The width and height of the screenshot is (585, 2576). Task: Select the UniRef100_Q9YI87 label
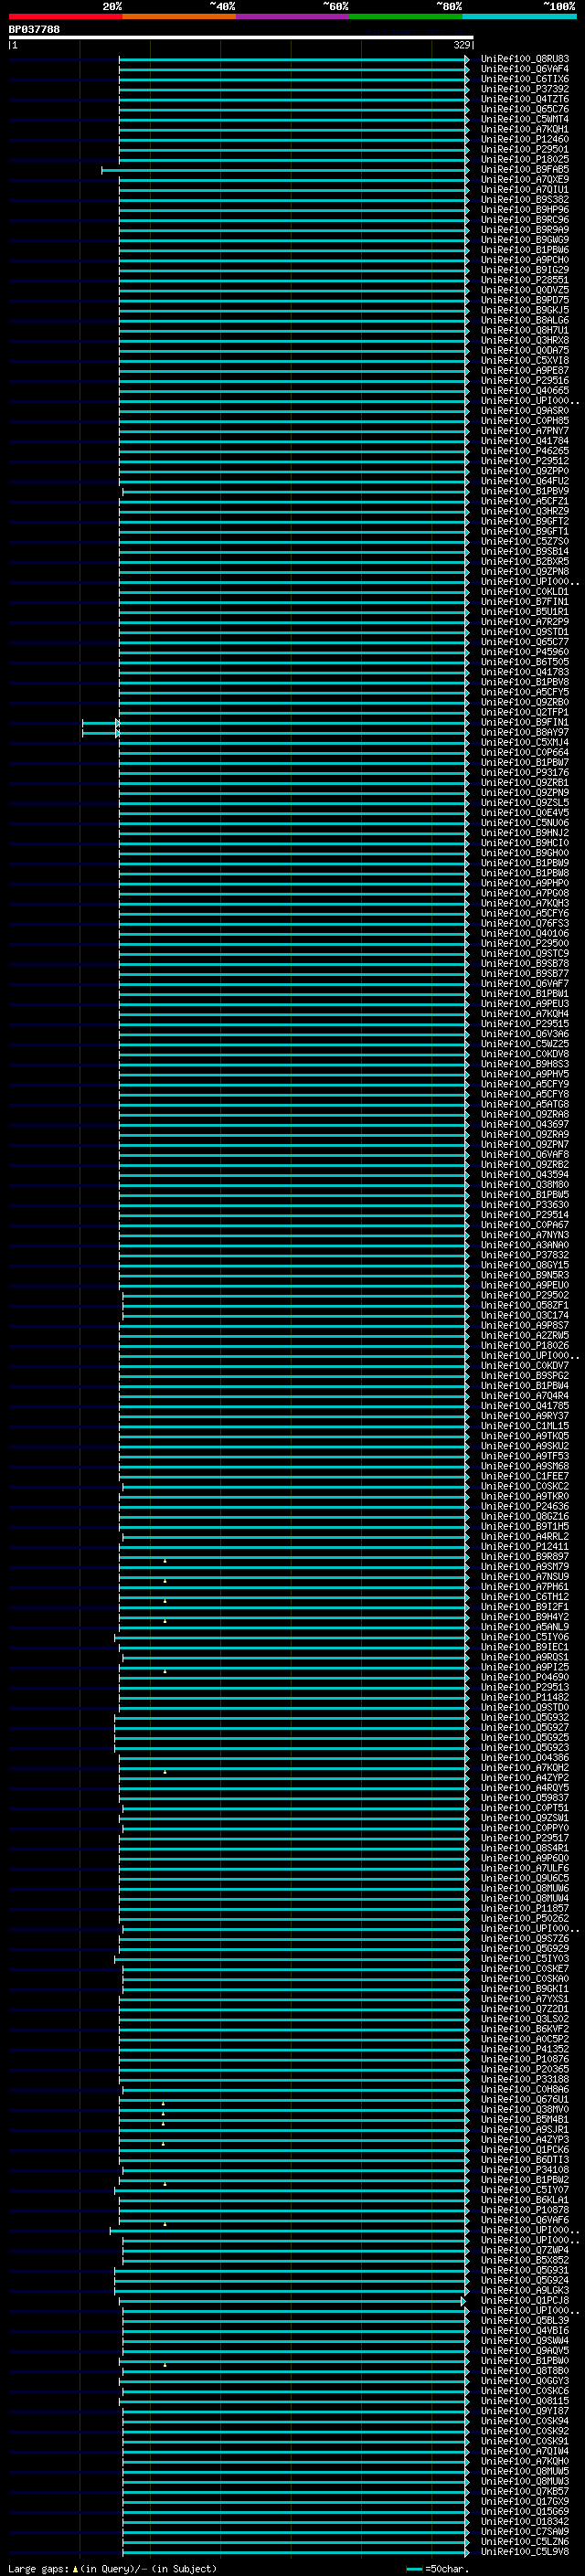pyautogui.click(x=525, y=2411)
